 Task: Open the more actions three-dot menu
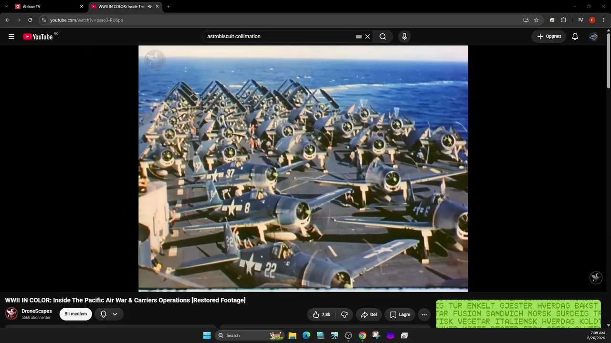point(424,314)
